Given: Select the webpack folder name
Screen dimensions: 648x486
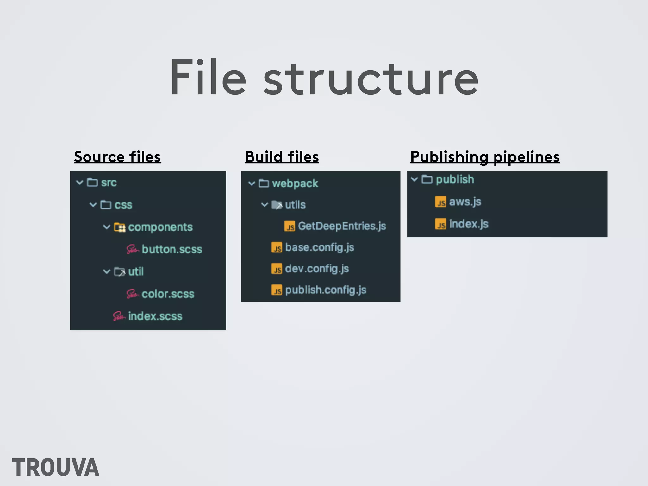Looking at the screenshot, I should click(295, 184).
